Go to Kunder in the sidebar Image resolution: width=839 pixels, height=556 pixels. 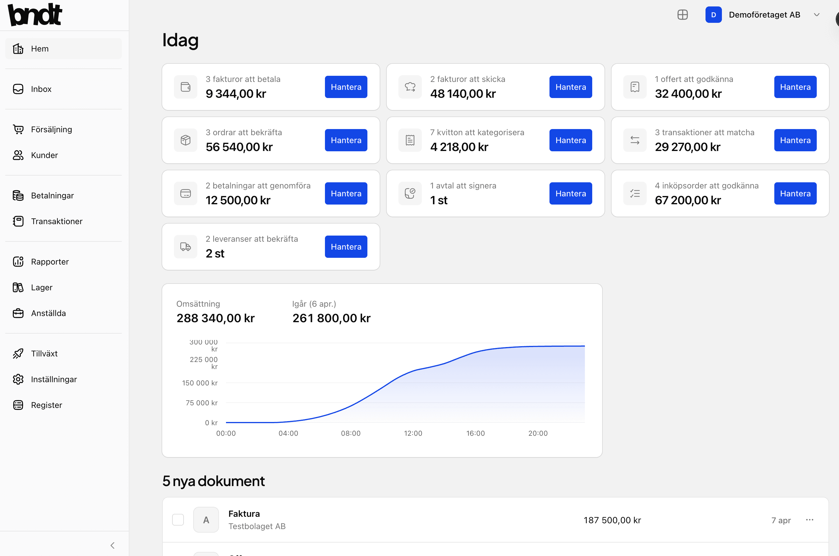pos(44,155)
